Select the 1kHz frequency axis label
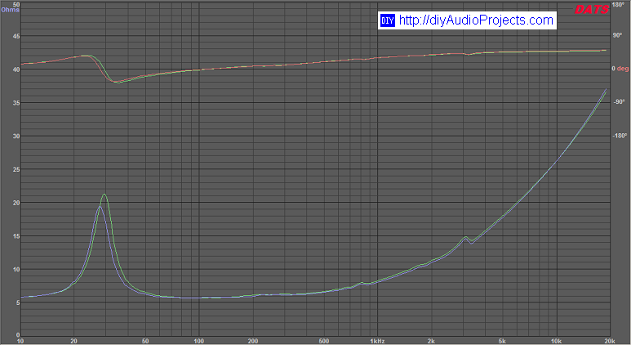The width and height of the screenshot is (631, 345). coord(376,339)
